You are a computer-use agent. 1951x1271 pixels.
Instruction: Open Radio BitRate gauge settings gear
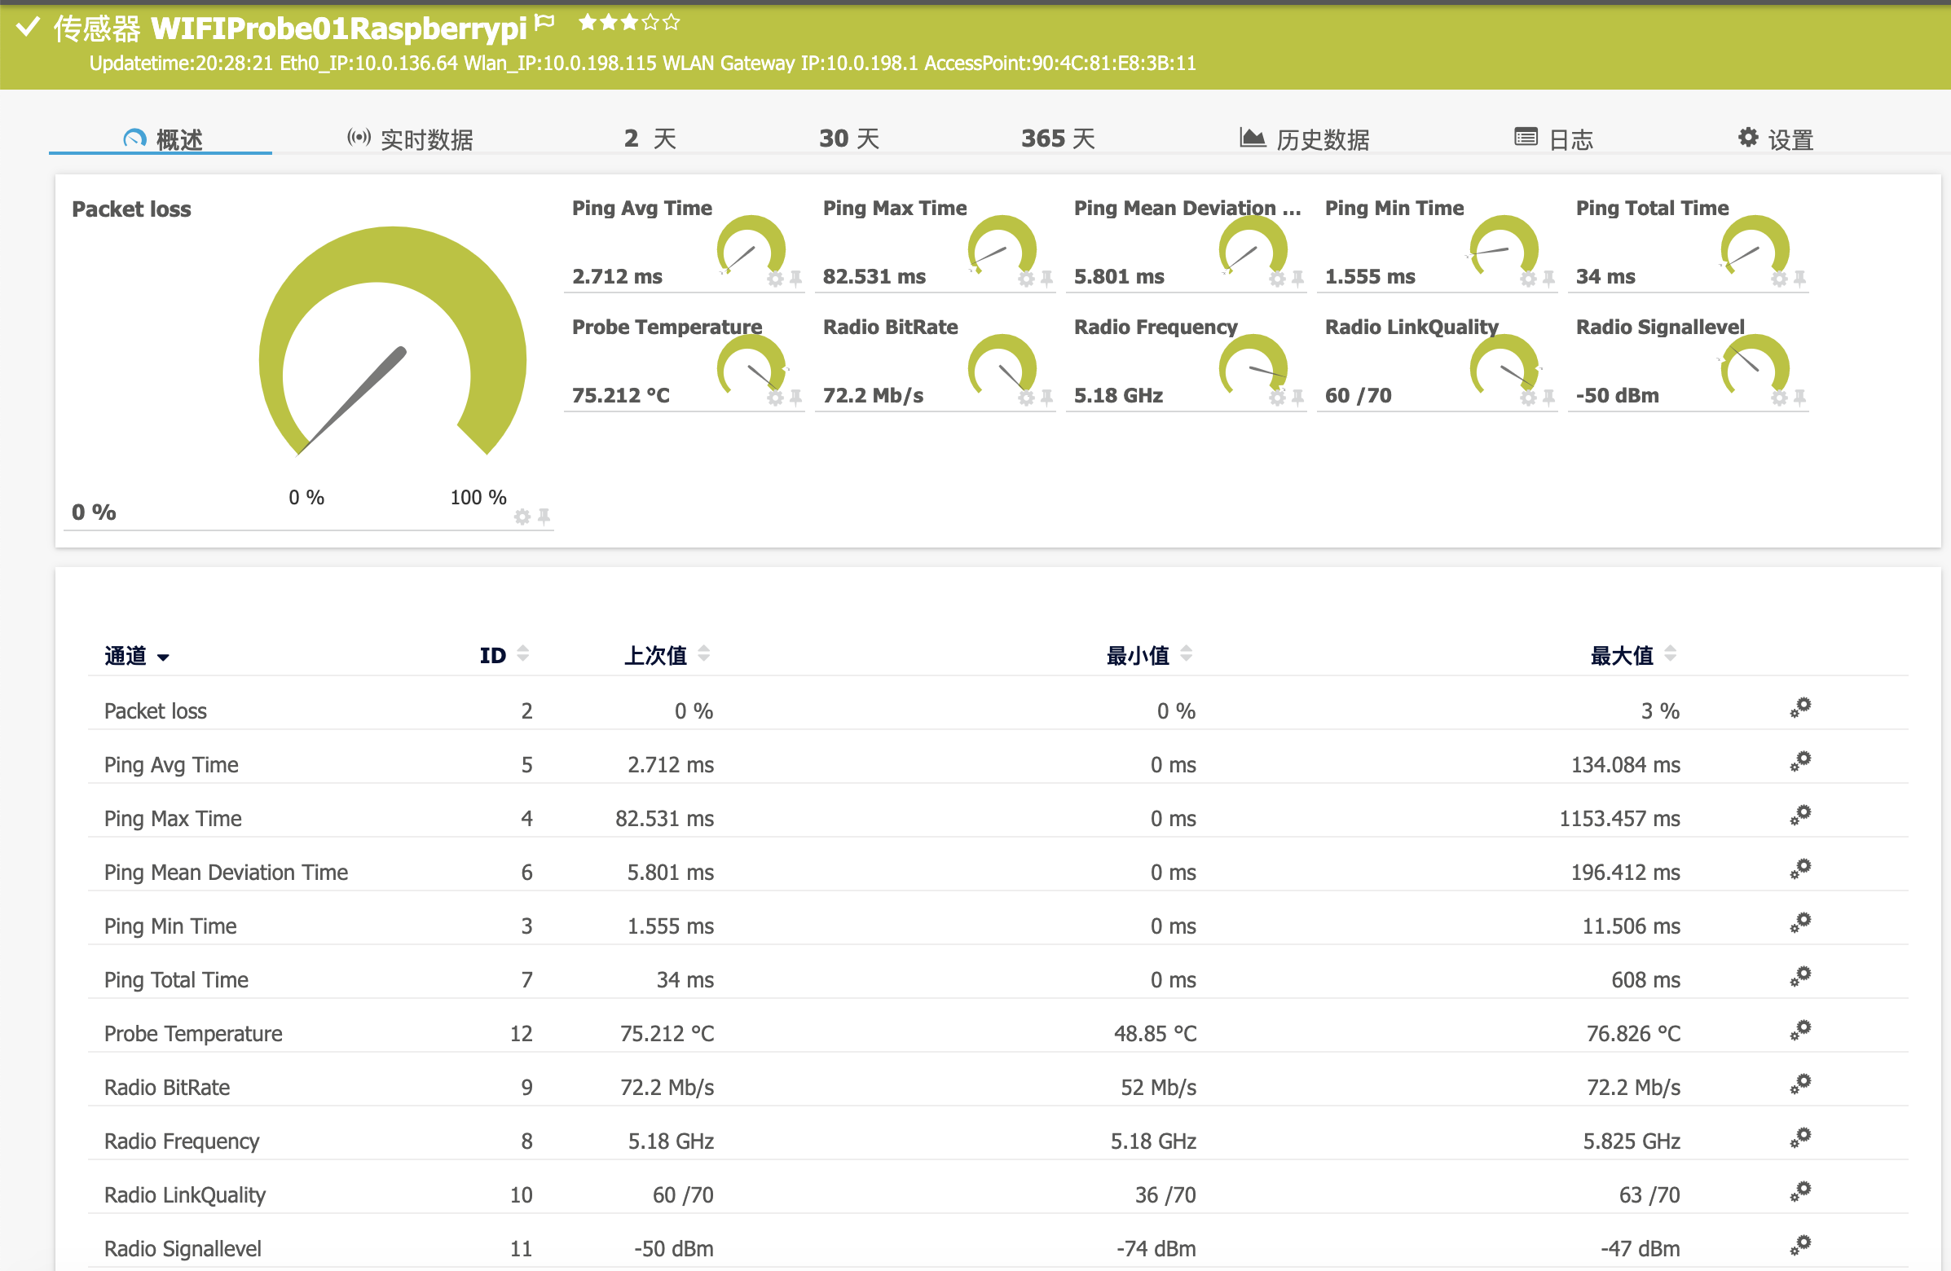pos(1026,398)
